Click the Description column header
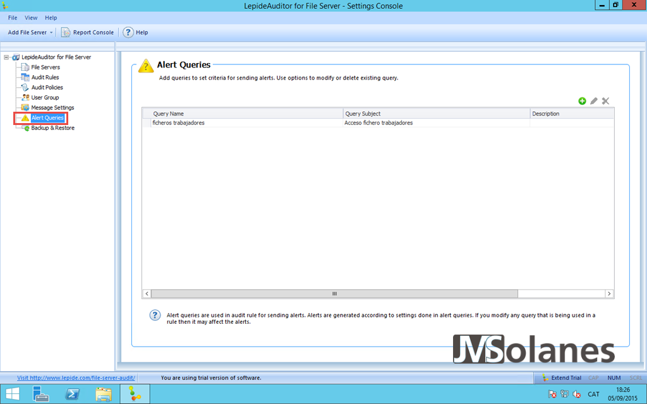647x404 pixels. [x=572, y=114]
